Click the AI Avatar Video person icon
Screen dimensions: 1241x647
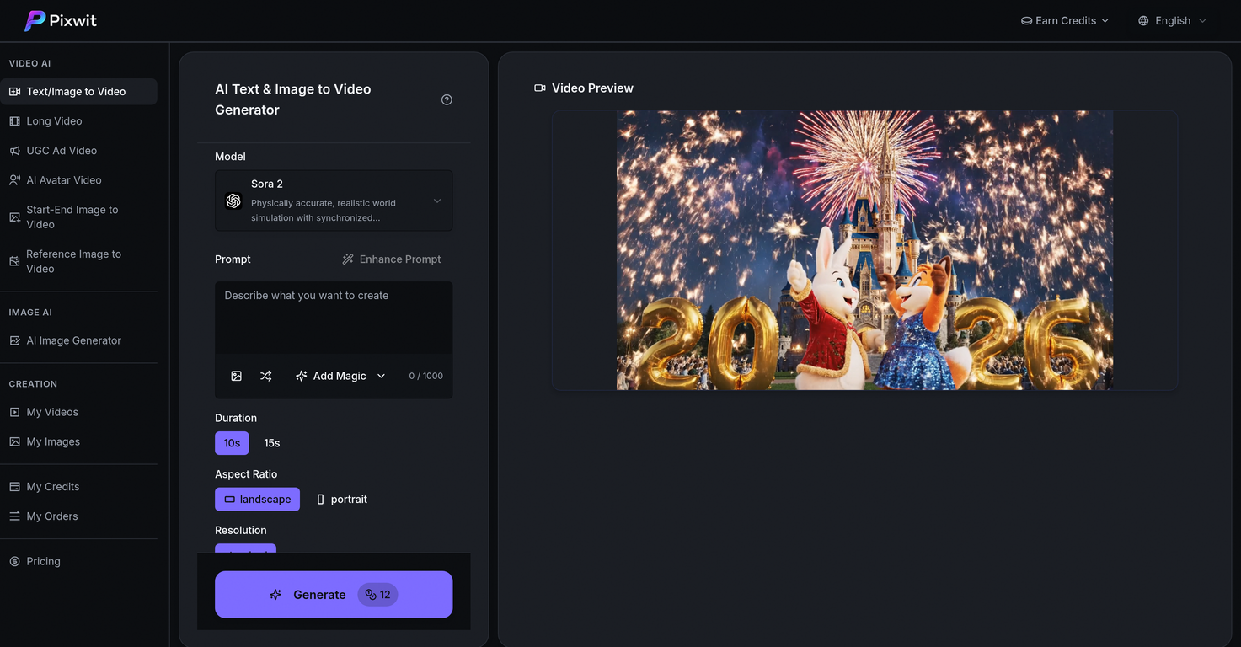pyautogui.click(x=14, y=180)
